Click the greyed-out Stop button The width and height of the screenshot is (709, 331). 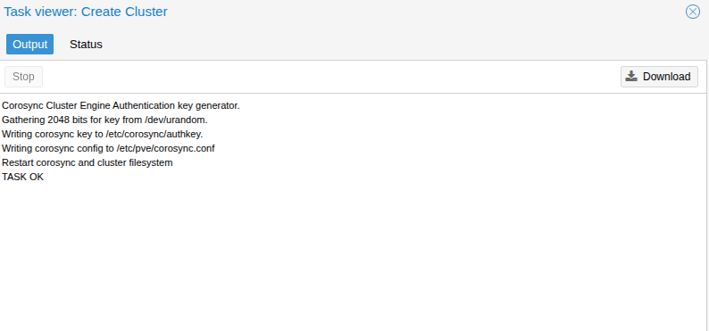23,77
